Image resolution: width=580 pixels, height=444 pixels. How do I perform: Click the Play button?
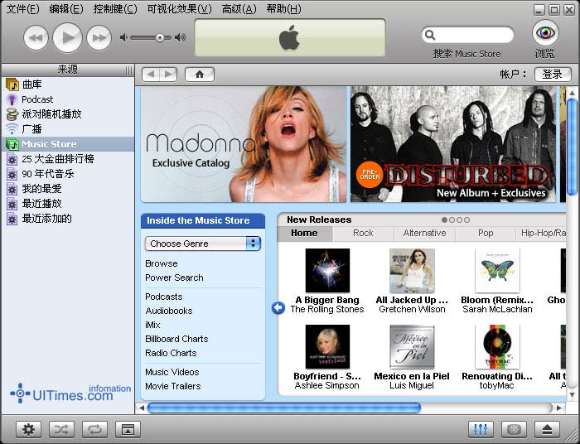click(68, 37)
